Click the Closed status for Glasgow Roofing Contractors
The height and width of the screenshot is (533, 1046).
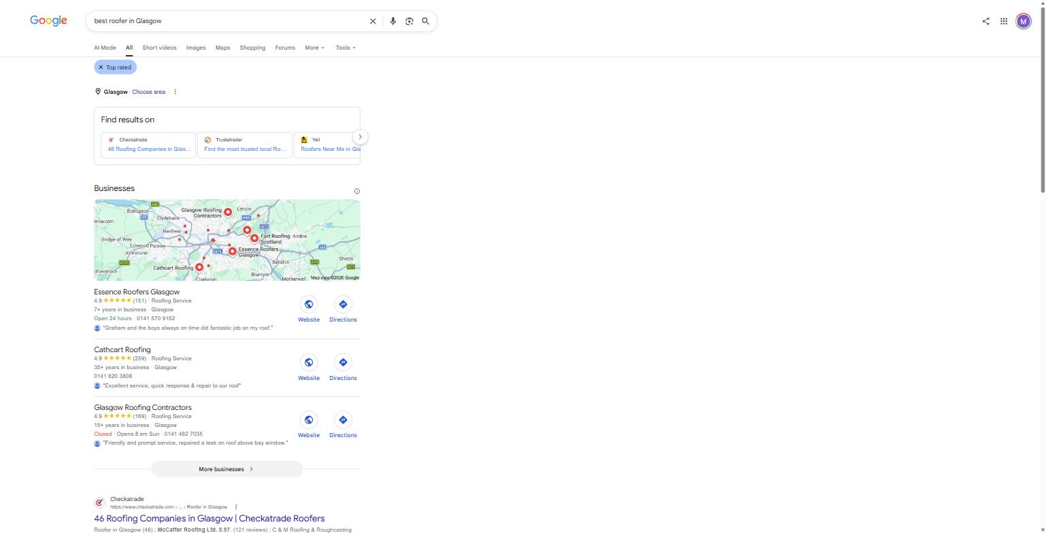[103, 434]
